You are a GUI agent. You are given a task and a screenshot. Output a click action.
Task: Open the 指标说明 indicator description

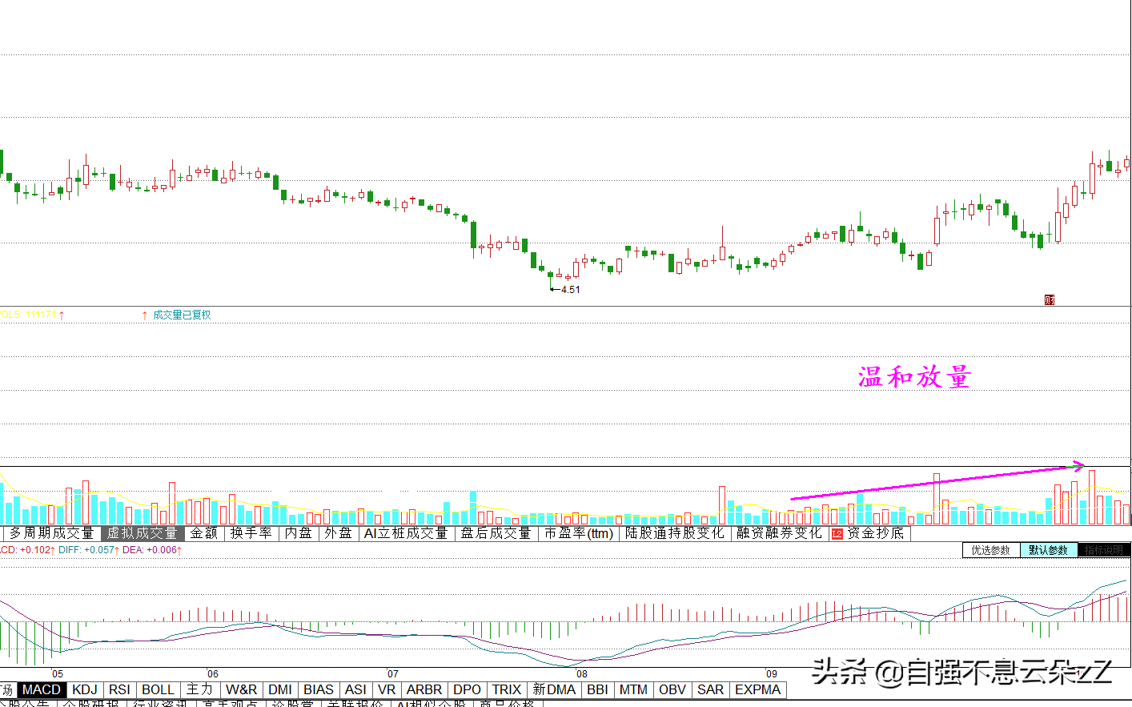[1104, 550]
